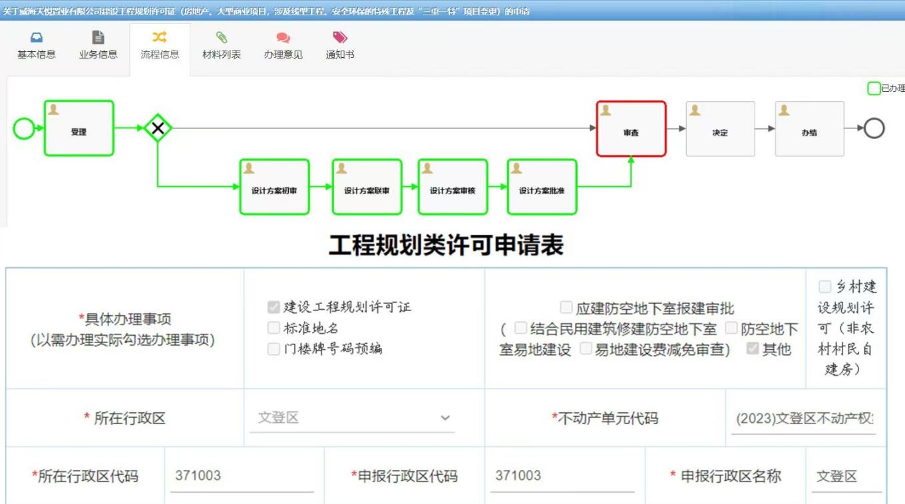This screenshot has width=905, height=504.
Task: Click the 材料列表 paperclip icon
Action: (222, 37)
